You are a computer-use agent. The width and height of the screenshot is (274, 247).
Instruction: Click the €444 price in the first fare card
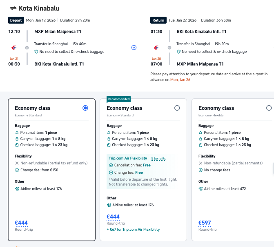point(21,223)
